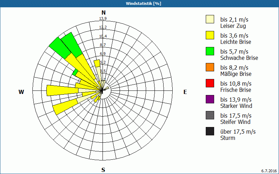This screenshot has height=174, width=279.
Task: Click the '6,9' axis value
Action: coord(103,54)
